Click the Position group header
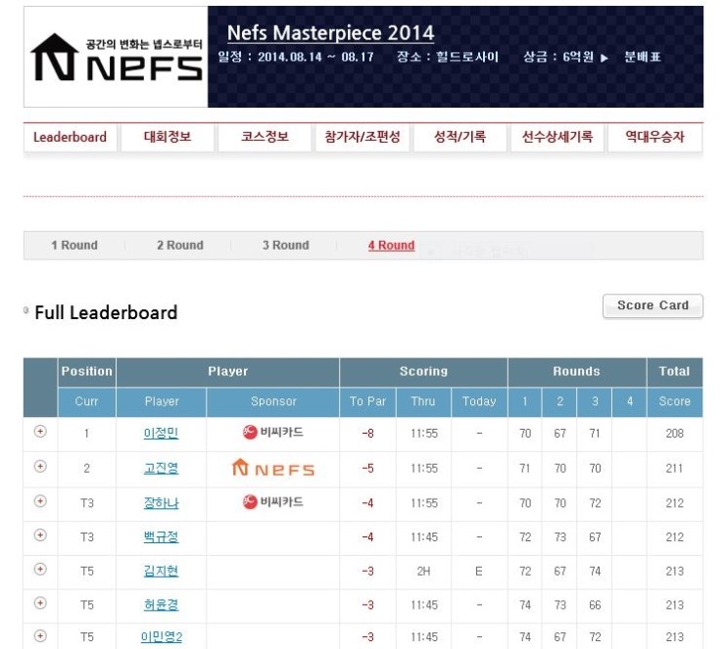725x649 pixels. (86, 371)
